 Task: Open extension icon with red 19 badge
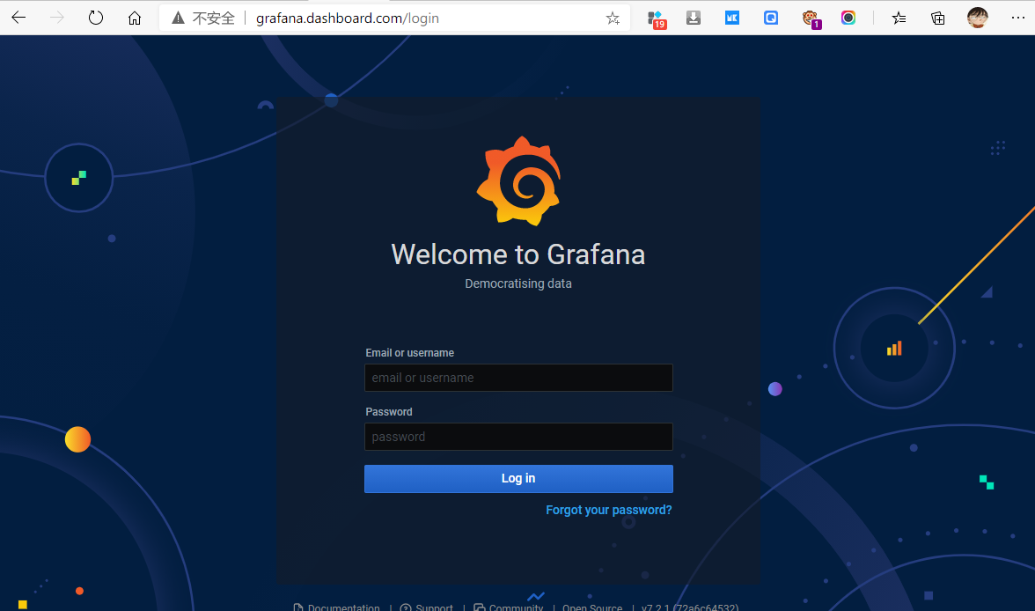(x=657, y=19)
